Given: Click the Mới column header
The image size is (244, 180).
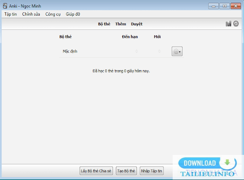Looking at the screenshot, I should click(157, 37).
